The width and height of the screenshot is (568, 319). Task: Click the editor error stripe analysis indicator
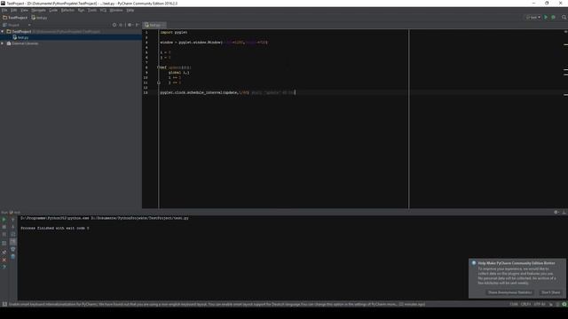pos(565,32)
